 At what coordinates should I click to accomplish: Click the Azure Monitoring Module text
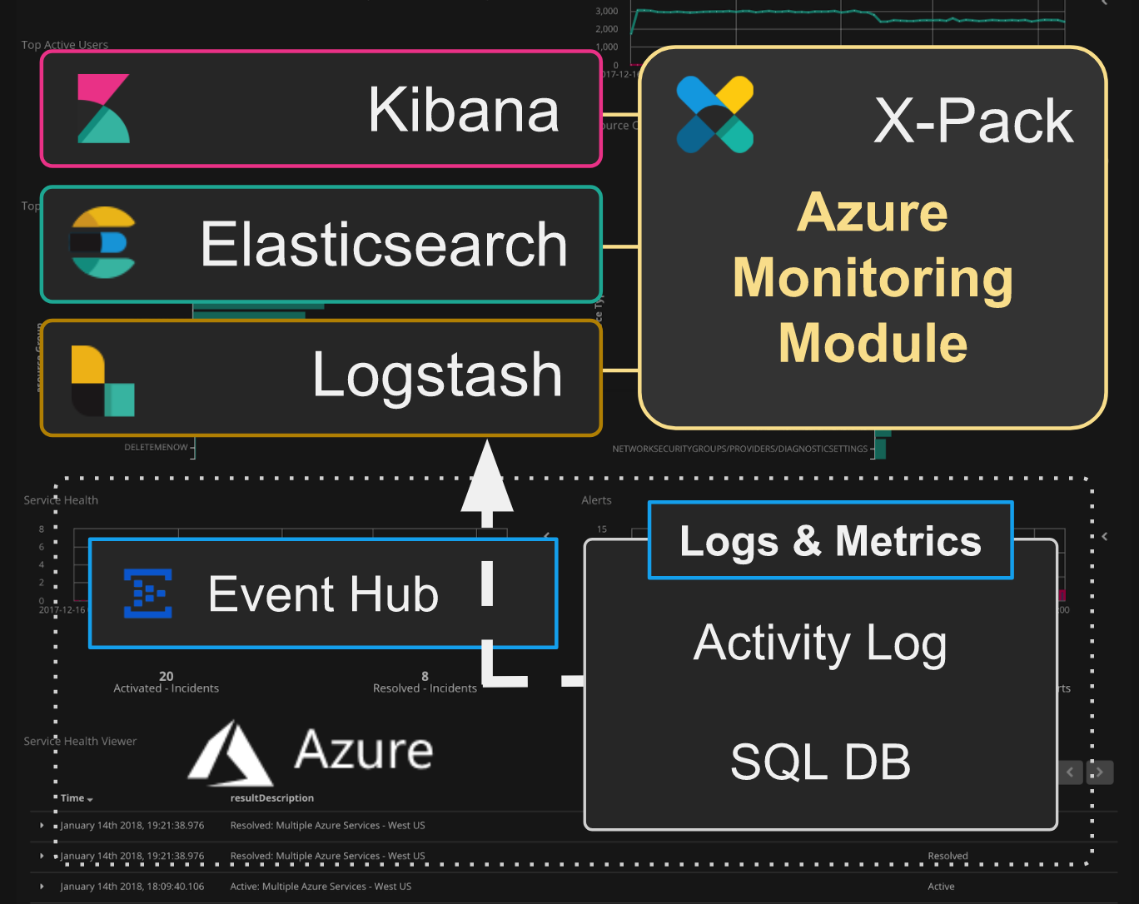coord(873,277)
